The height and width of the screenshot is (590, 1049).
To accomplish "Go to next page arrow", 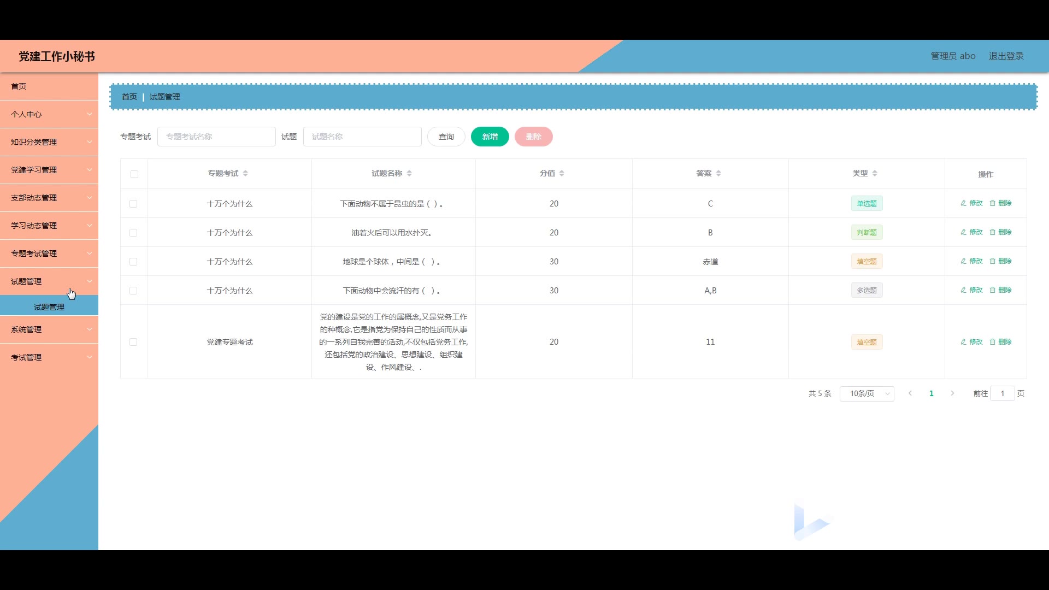I will 952,393.
